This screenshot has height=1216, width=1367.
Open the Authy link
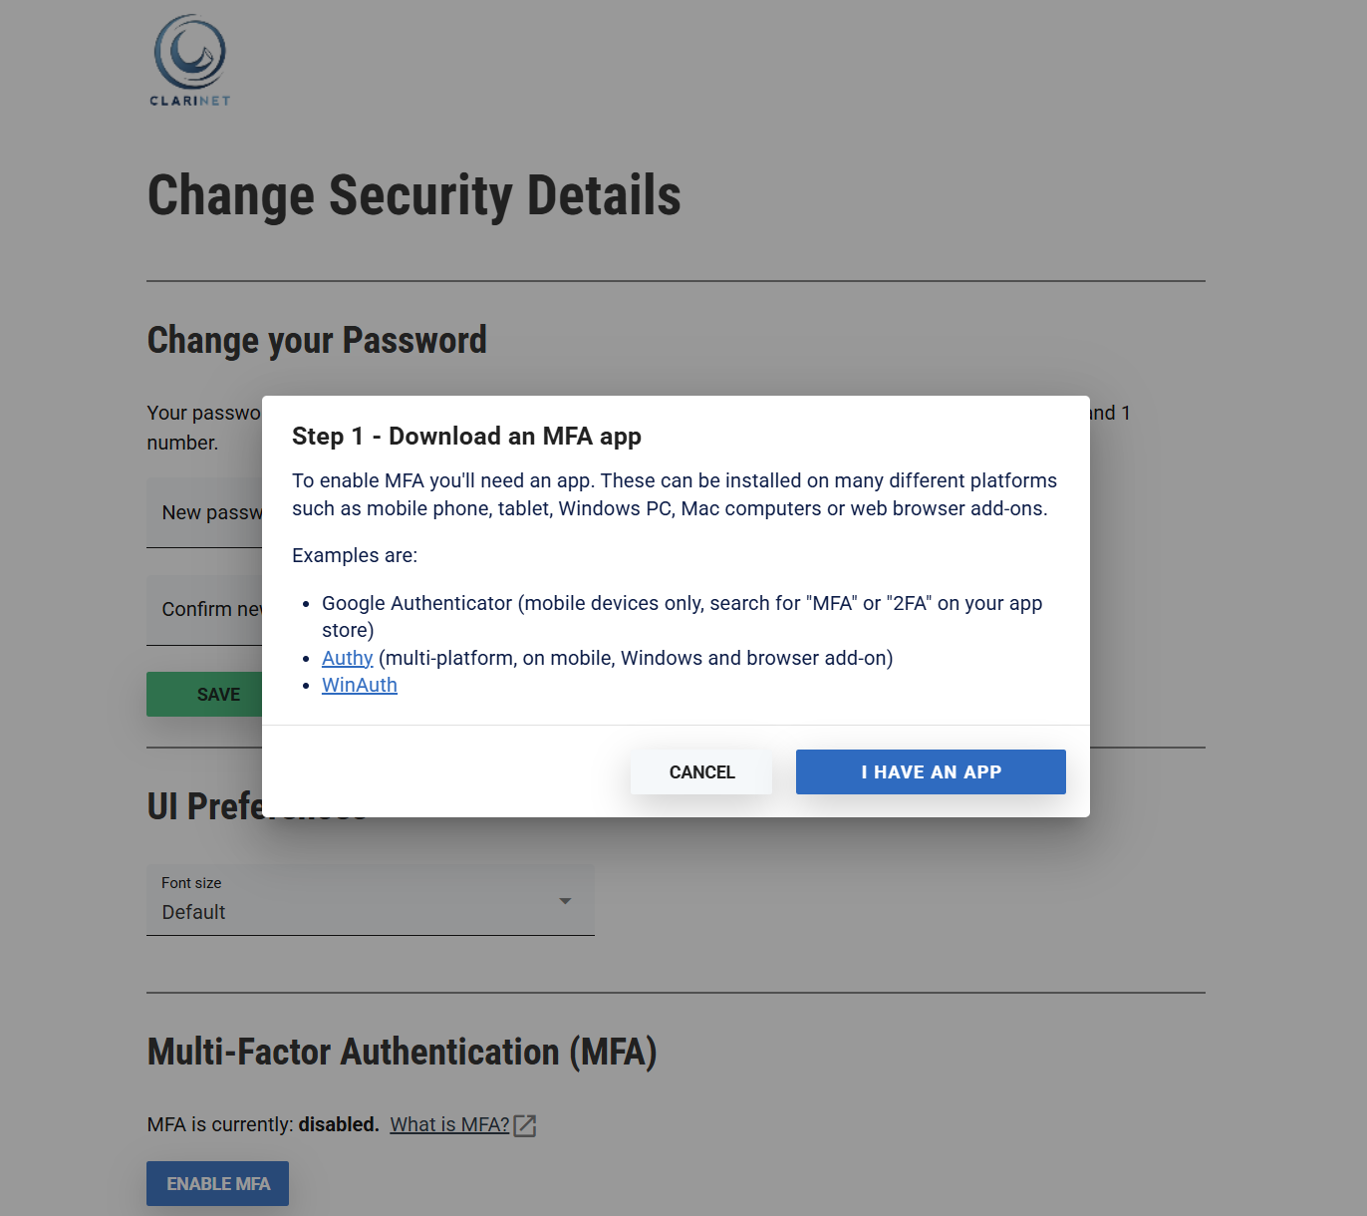[347, 658]
